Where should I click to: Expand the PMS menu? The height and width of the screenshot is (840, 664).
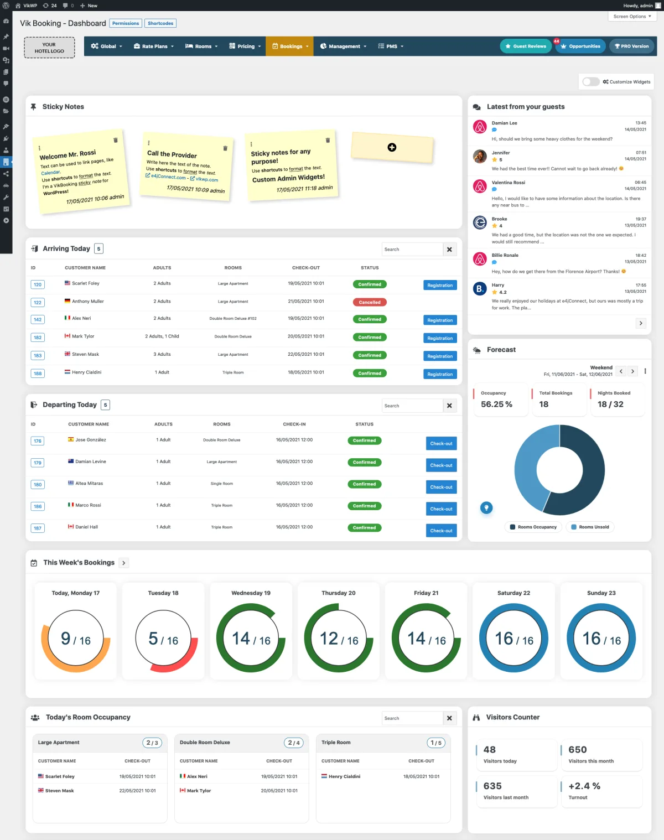pos(391,46)
